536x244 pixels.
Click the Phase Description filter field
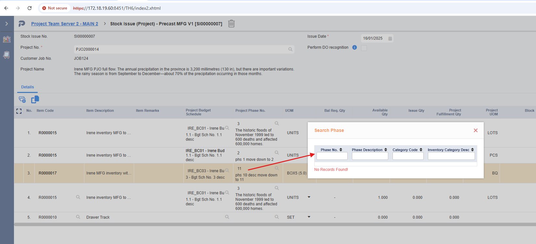point(370,156)
